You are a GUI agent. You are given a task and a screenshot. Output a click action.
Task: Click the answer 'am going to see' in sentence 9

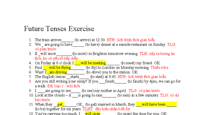pos(58,91)
